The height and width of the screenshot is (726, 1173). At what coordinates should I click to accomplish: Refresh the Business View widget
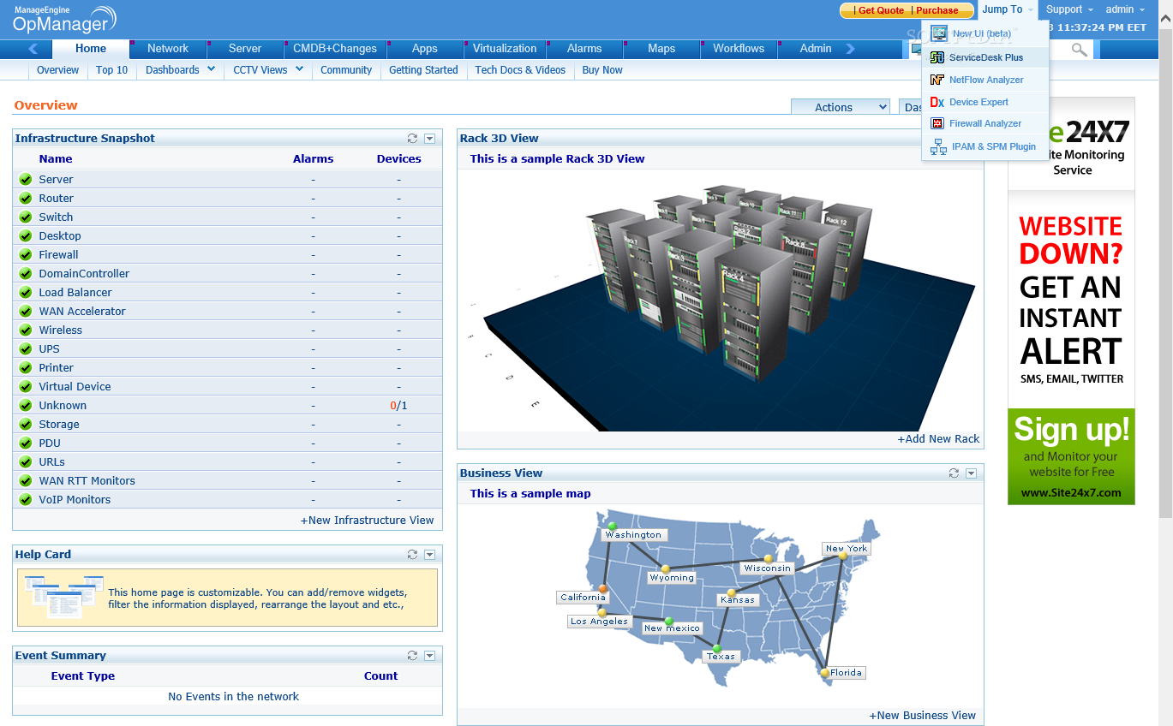(954, 473)
